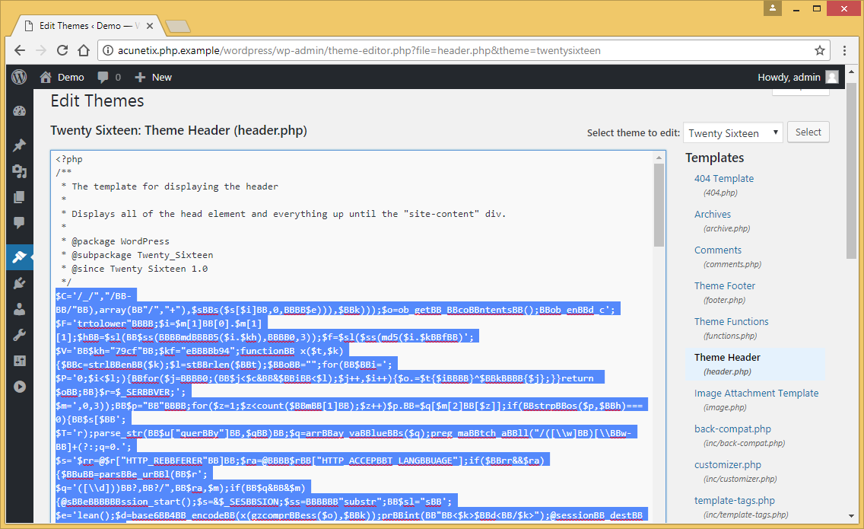Open the Select theme to edit dropdown
The image size is (864, 529).
coord(733,133)
